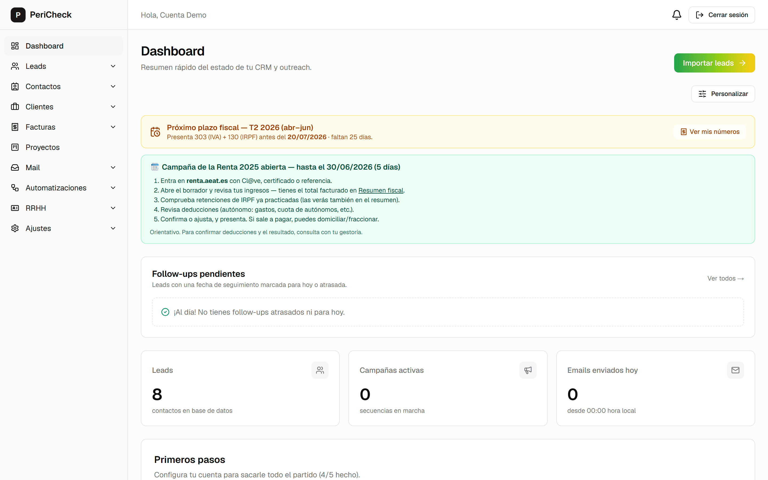
Task: Click the calendar emoji beside Campaña de la Renta
Action: (155, 167)
